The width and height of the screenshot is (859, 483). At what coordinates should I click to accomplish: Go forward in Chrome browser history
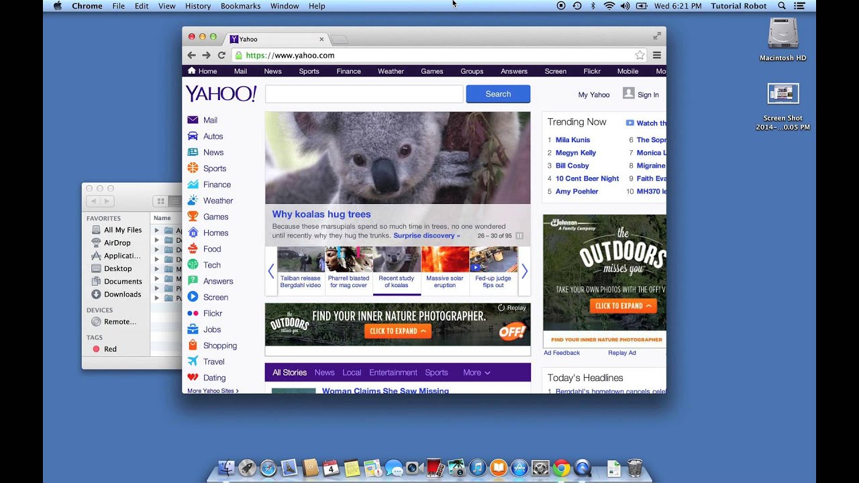click(207, 55)
